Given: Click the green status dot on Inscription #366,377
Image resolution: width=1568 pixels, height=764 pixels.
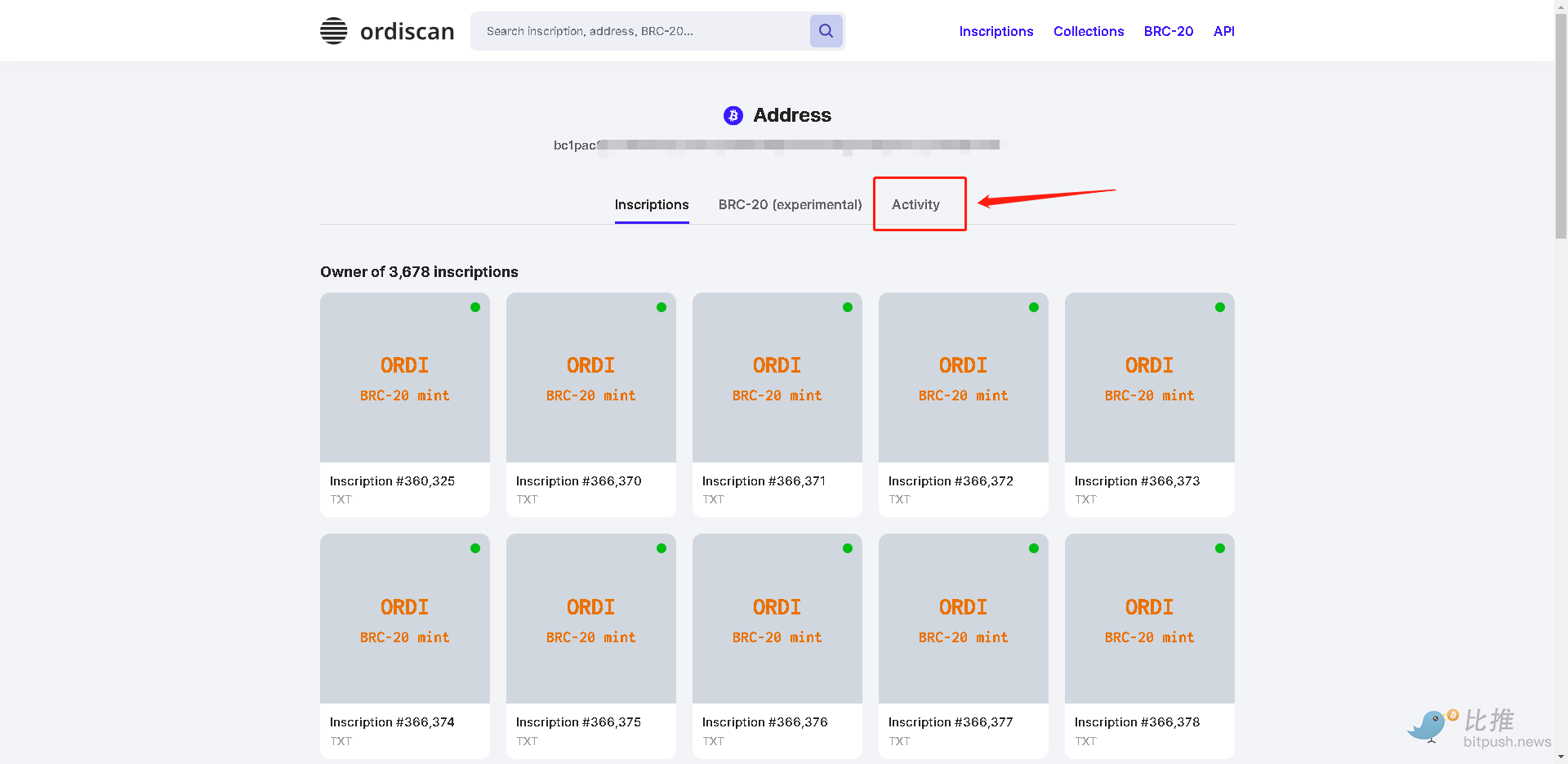Looking at the screenshot, I should (x=1034, y=548).
